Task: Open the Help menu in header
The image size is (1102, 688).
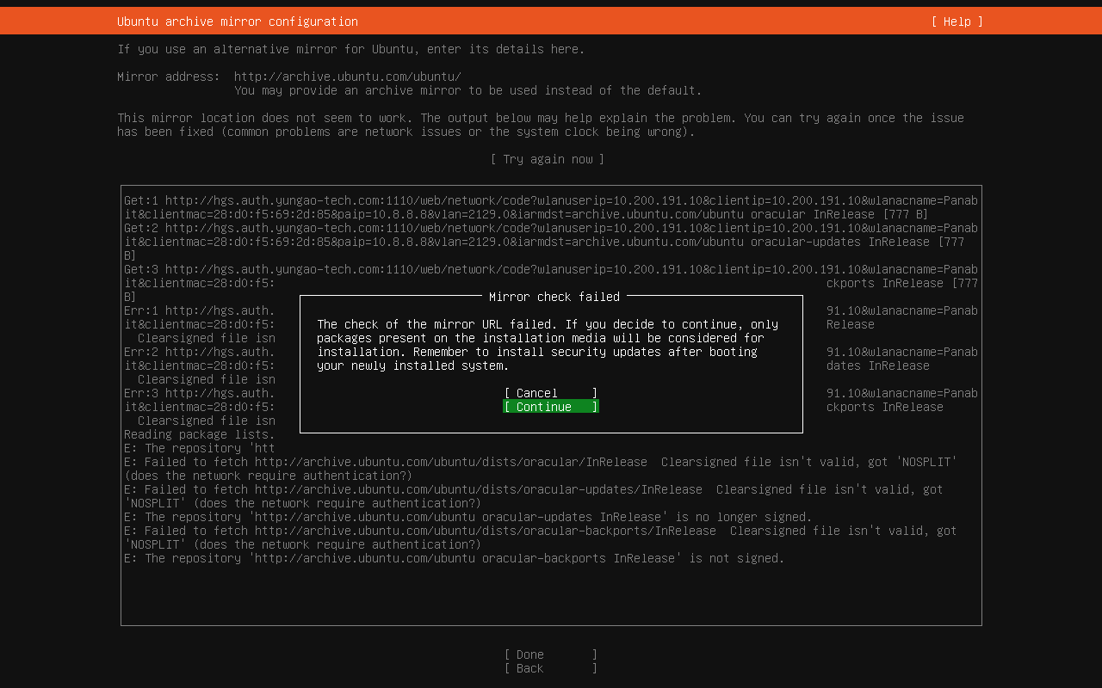Action: [957, 21]
